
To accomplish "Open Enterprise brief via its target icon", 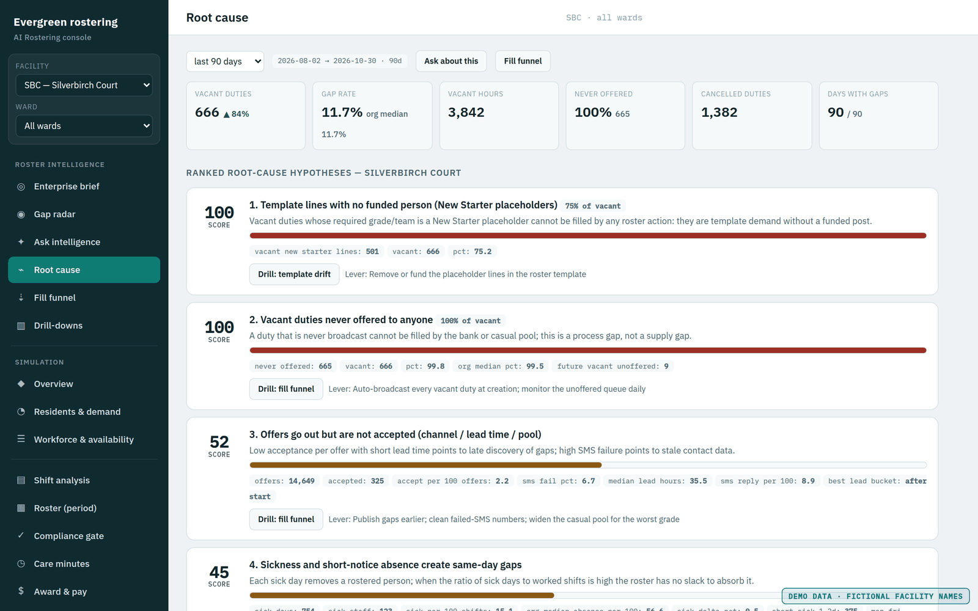I will [x=21, y=186].
